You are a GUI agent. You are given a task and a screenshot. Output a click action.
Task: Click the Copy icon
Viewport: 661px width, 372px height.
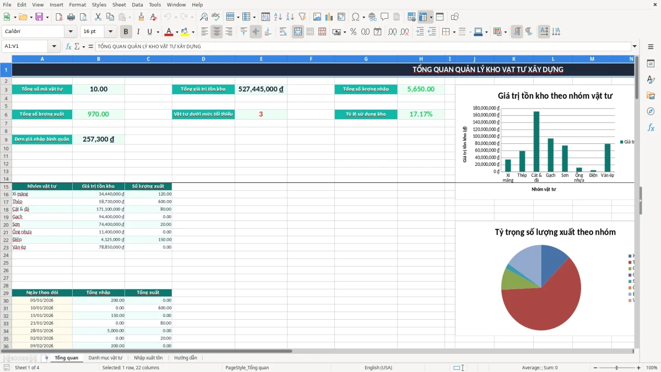click(110, 17)
